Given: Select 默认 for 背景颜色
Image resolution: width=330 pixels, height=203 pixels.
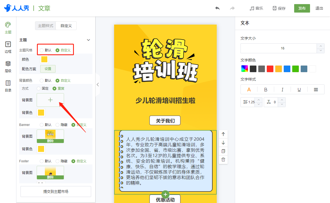Looking at the screenshot, I should click(x=45, y=80).
